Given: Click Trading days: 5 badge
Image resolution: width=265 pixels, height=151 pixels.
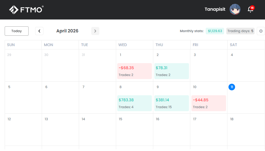Looking at the screenshot, I should coord(240,31).
